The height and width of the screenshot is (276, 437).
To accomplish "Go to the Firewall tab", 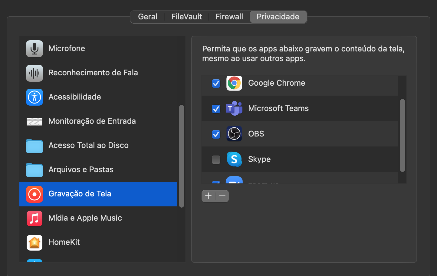I will (229, 17).
